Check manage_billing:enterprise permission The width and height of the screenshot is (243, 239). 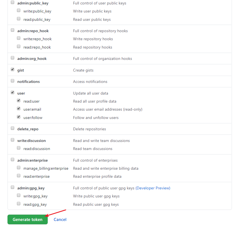[18, 167]
